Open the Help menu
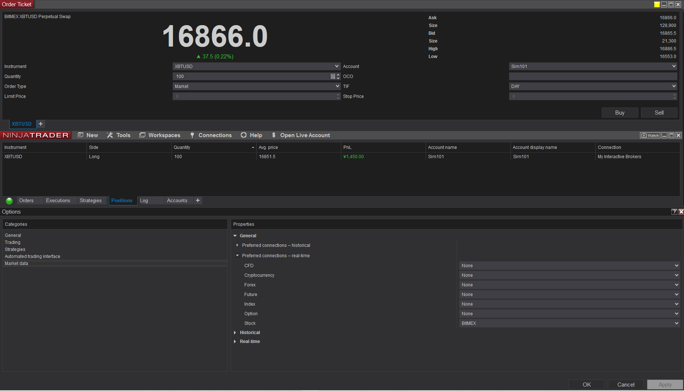The height and width of the screenshot is (391, 684). 251,135
